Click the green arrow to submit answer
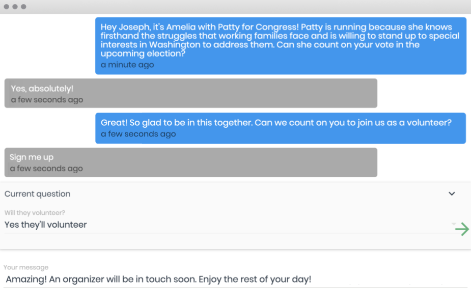The image size is (471, 301). tap(462, 229)
